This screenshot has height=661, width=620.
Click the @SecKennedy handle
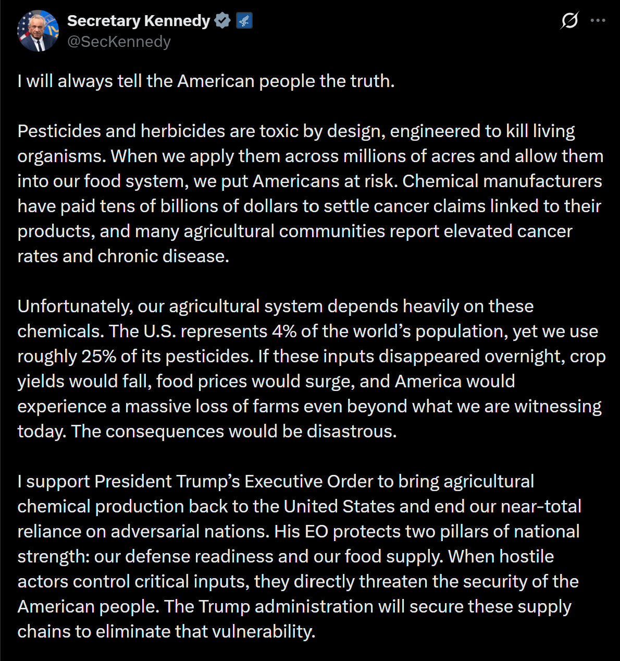click(119, 42)
